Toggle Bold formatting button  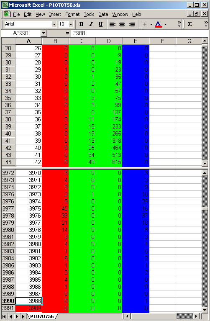pyautogui.click(x=81, y=24)
